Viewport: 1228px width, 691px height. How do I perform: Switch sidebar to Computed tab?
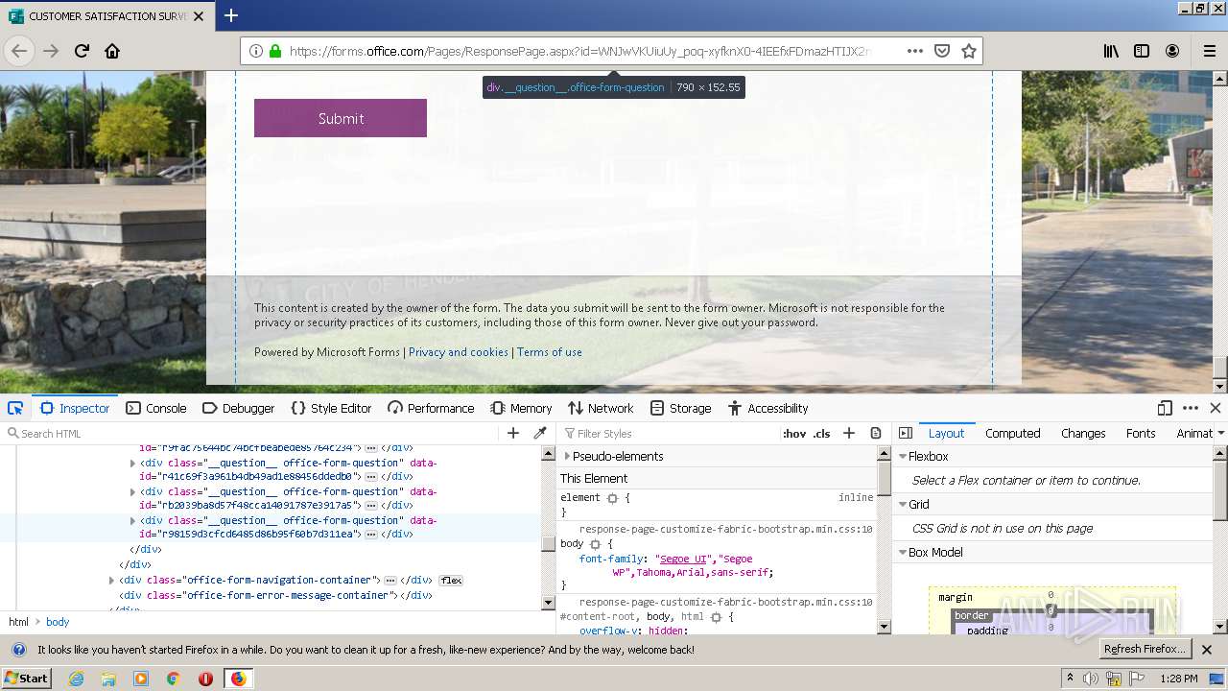click(x=1012, y=433)
